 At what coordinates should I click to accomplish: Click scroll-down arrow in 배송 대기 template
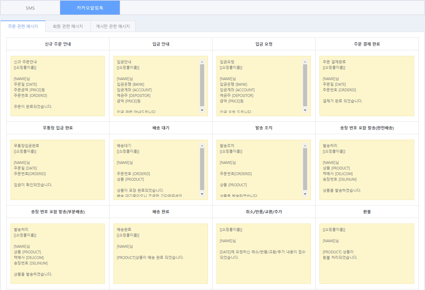(202, 194)
